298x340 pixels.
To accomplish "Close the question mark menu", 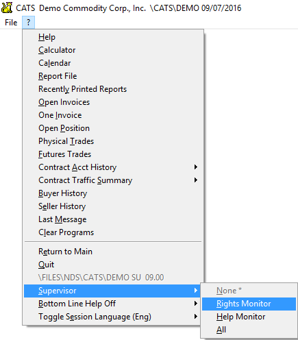I will [x=28, y=23].
